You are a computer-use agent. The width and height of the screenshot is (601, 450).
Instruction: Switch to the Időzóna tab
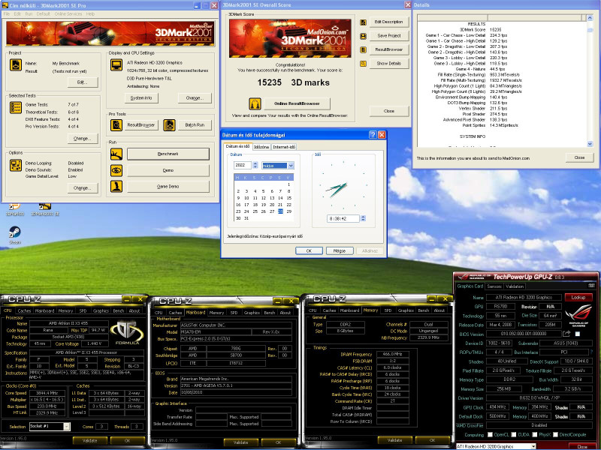point(261,147)
